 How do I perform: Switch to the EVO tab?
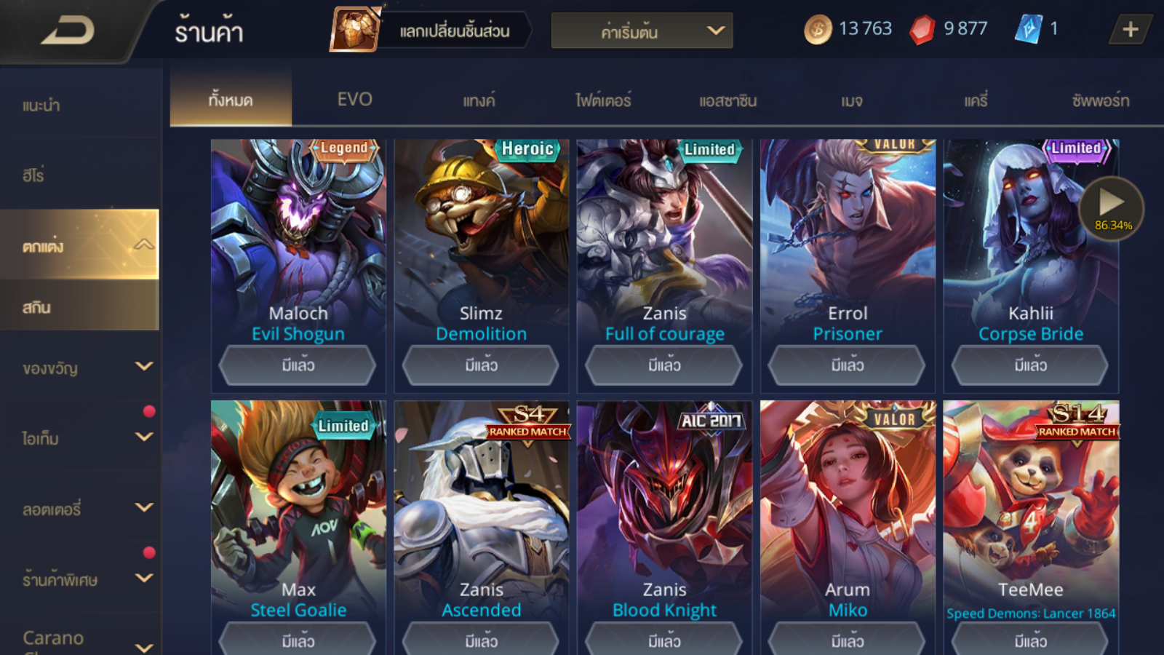(x=355, y=100)
